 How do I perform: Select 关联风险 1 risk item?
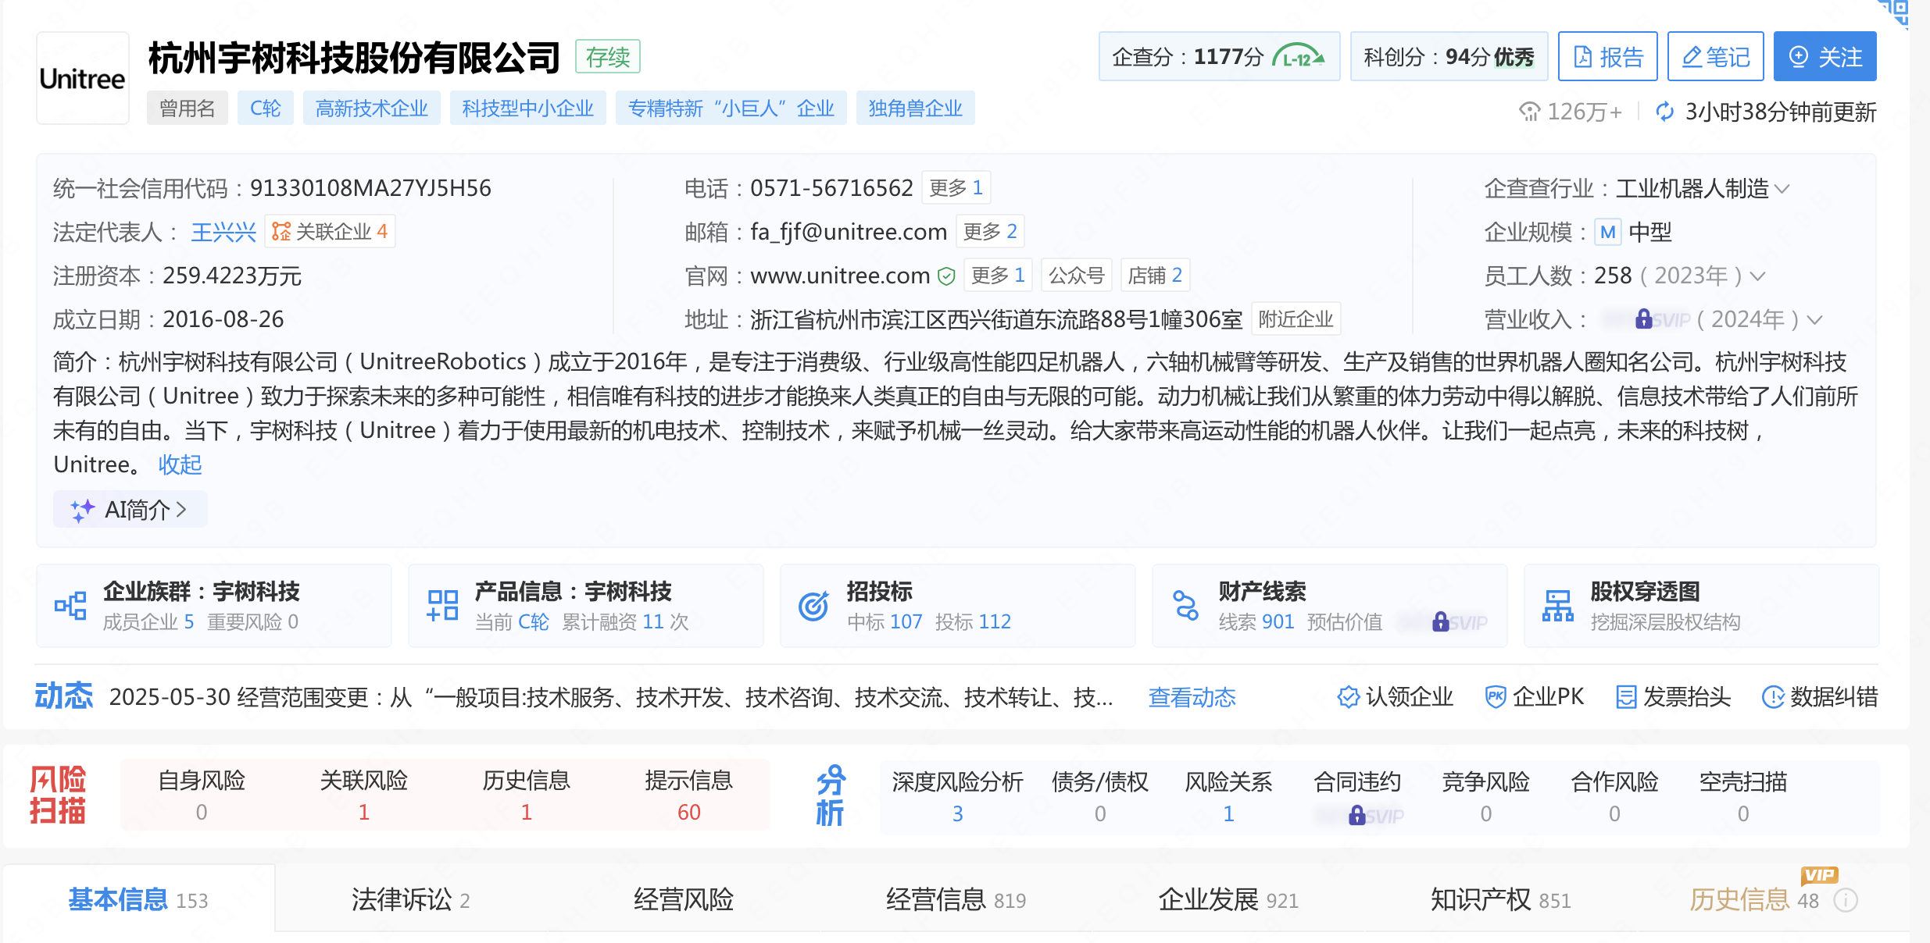coord(364,795)
